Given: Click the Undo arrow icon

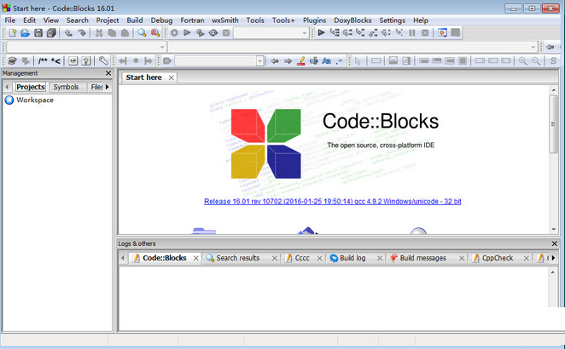Looking at the screenshot, I should point(68,33).
